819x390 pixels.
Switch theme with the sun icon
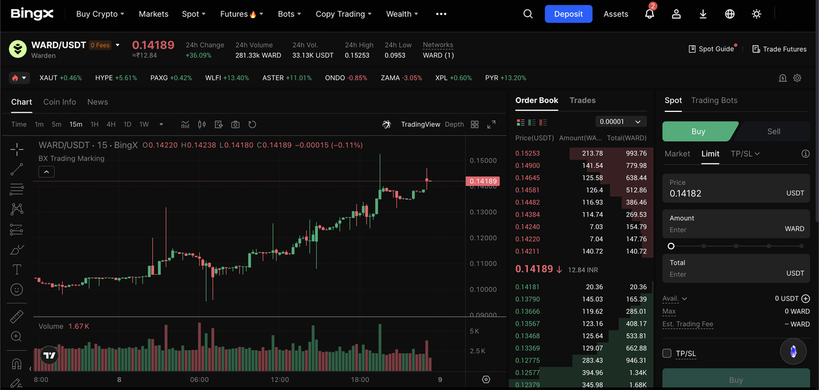tap(757, 14)
